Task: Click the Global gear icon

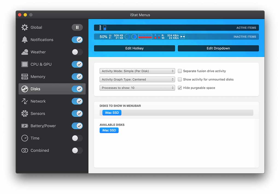Action: (25, 27)
